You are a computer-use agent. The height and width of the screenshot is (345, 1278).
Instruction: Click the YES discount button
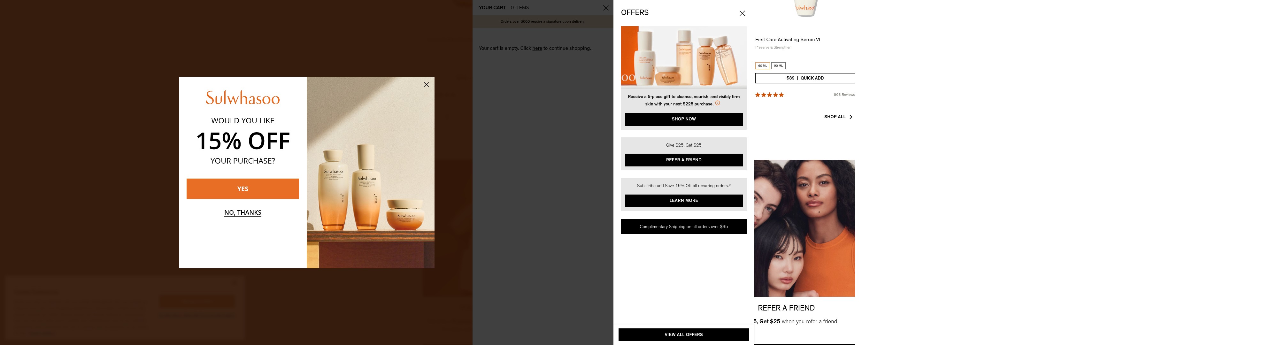(x=243, y=189)
